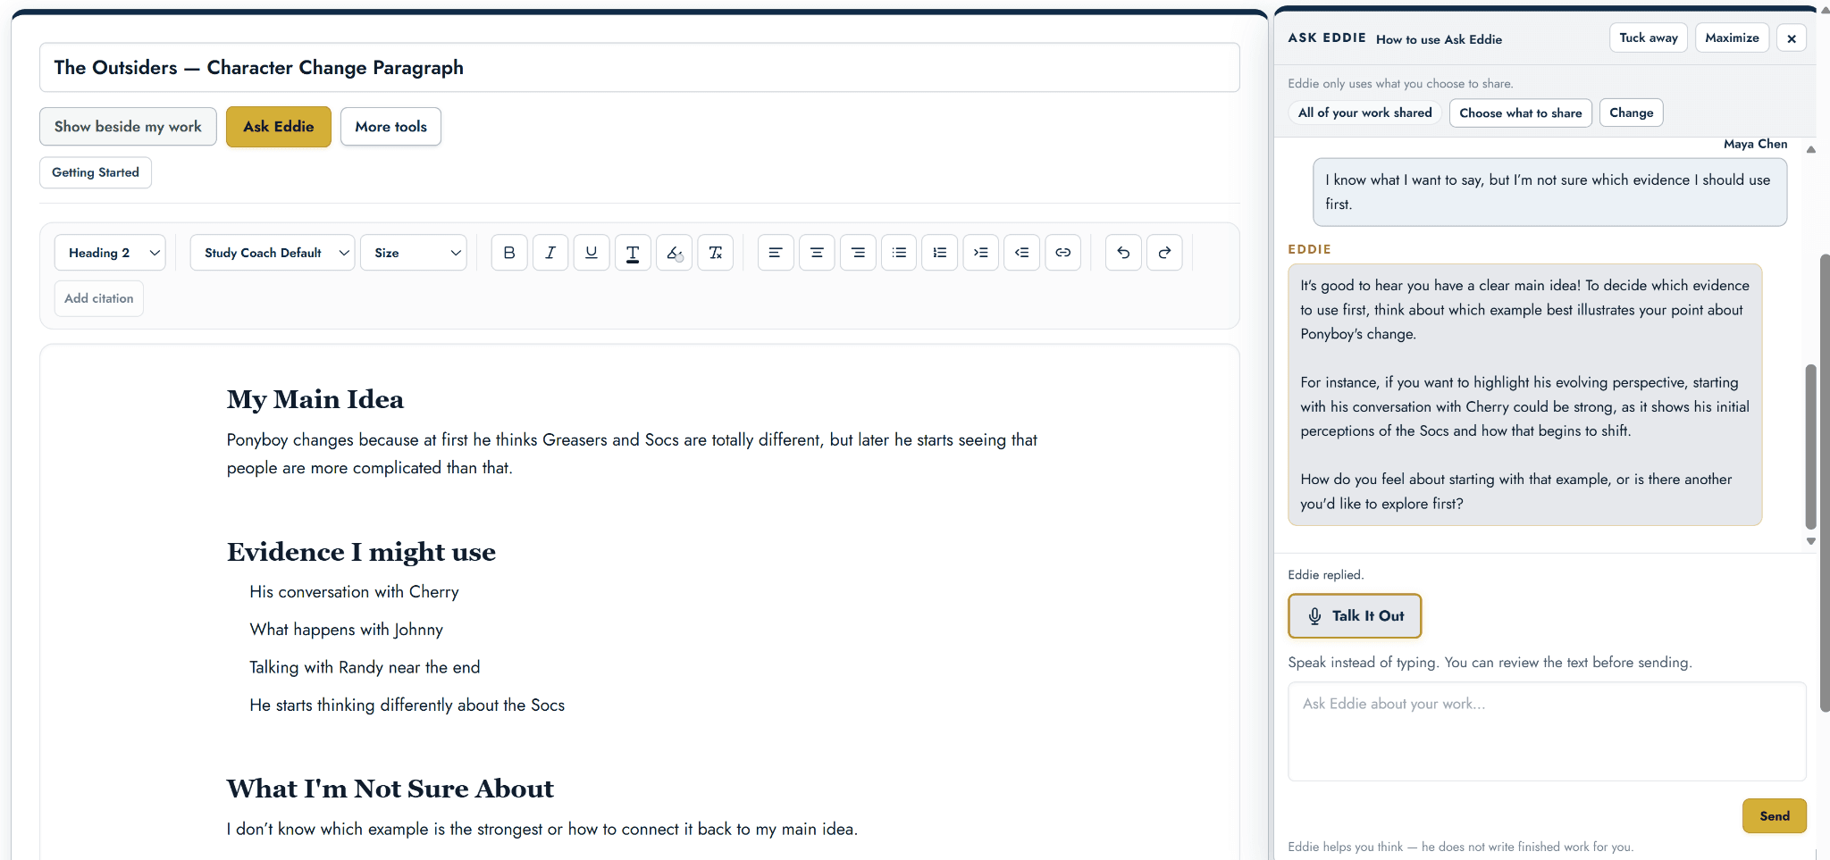Open the Heading 2 style dropdown
The width and height of the screenshot is (1830, 860).
110,253
